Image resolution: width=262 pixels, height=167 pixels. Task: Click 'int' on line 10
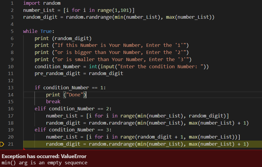click(93, 67)
